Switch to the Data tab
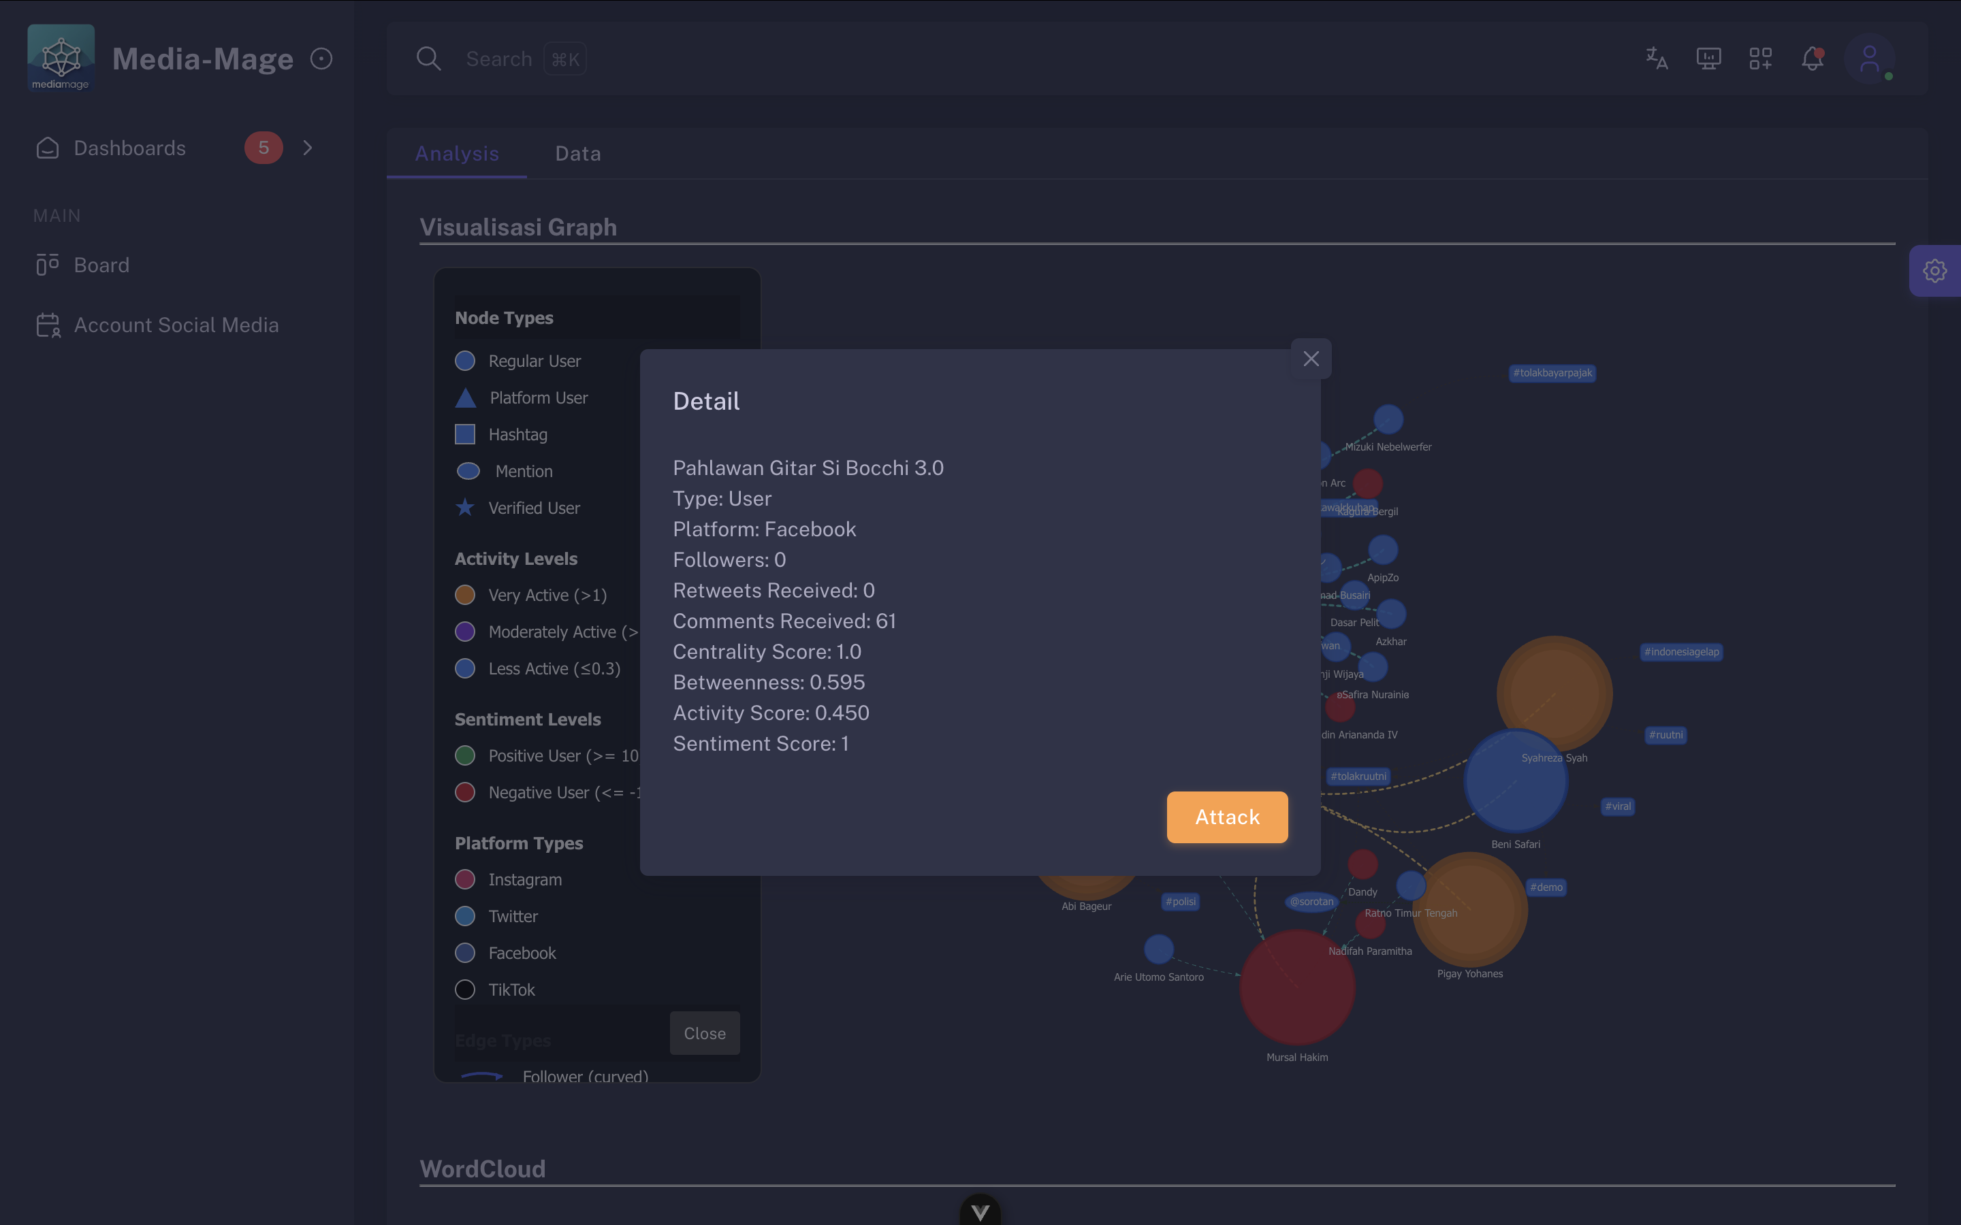Screen dimensions: 1961x1225 coord(578,153)
